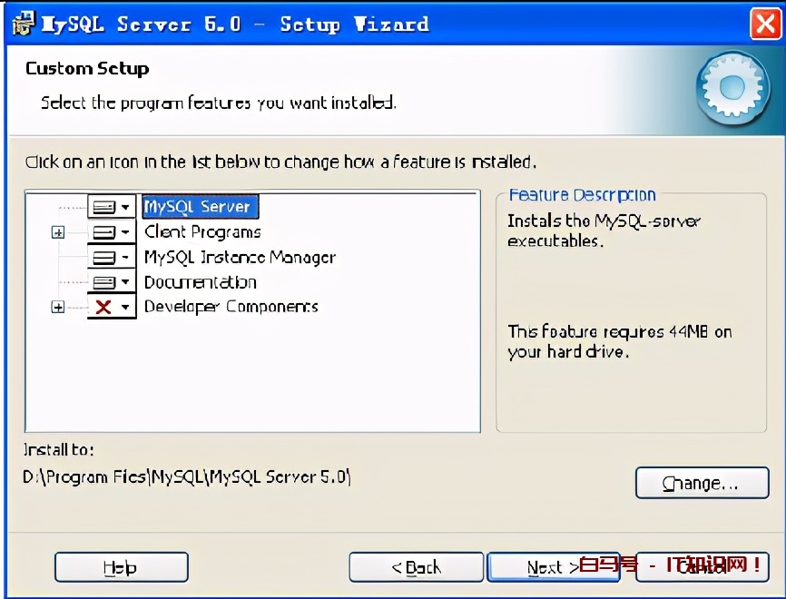
Task: Click the red X icon for Developer Components
Action: point(103,307)
